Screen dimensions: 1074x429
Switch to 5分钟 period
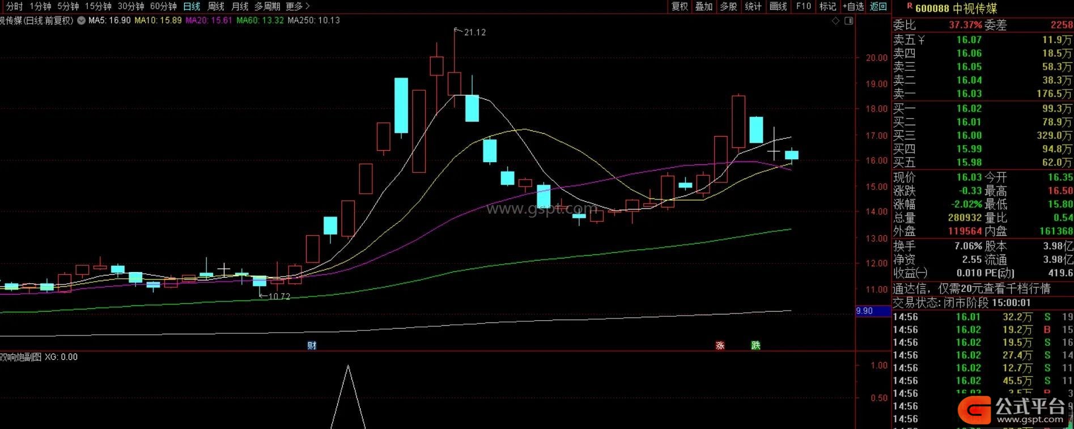pyautogui.click(x=68, y=6)
